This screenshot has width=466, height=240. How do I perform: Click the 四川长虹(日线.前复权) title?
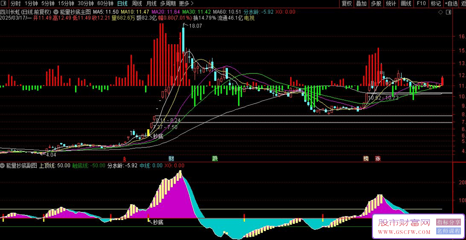(x=26, y=12)
